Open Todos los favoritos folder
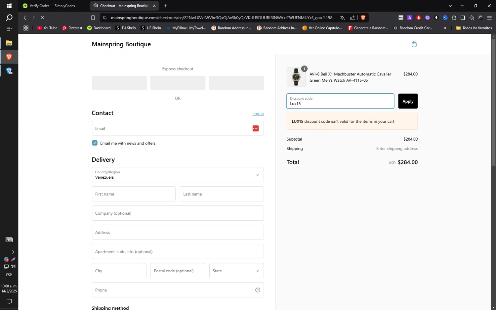 coord(474,28)
